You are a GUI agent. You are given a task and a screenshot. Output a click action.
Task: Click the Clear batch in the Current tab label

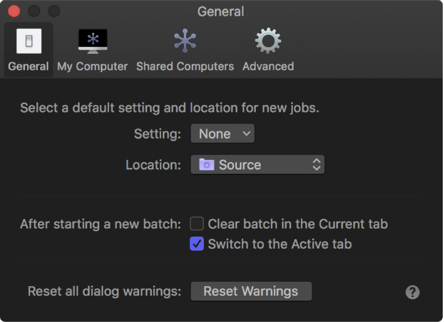[x=298, y=223]
